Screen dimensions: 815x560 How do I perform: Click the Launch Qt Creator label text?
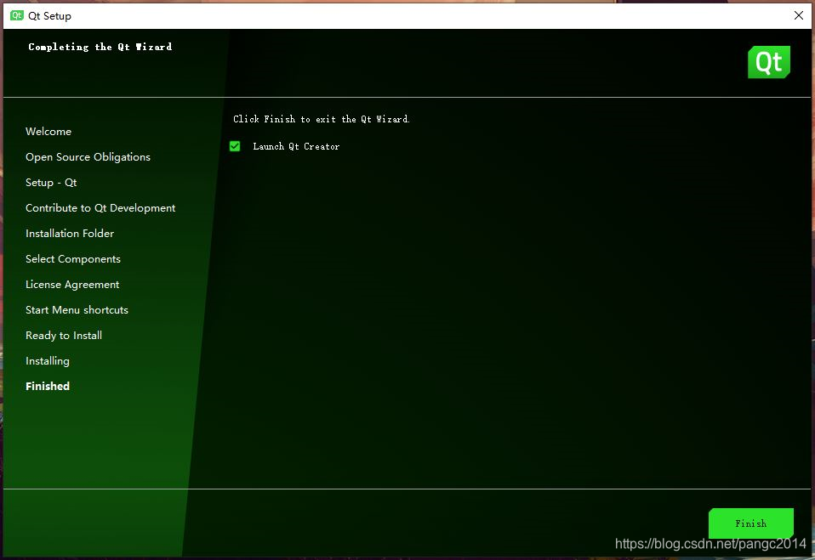point(296,146)
